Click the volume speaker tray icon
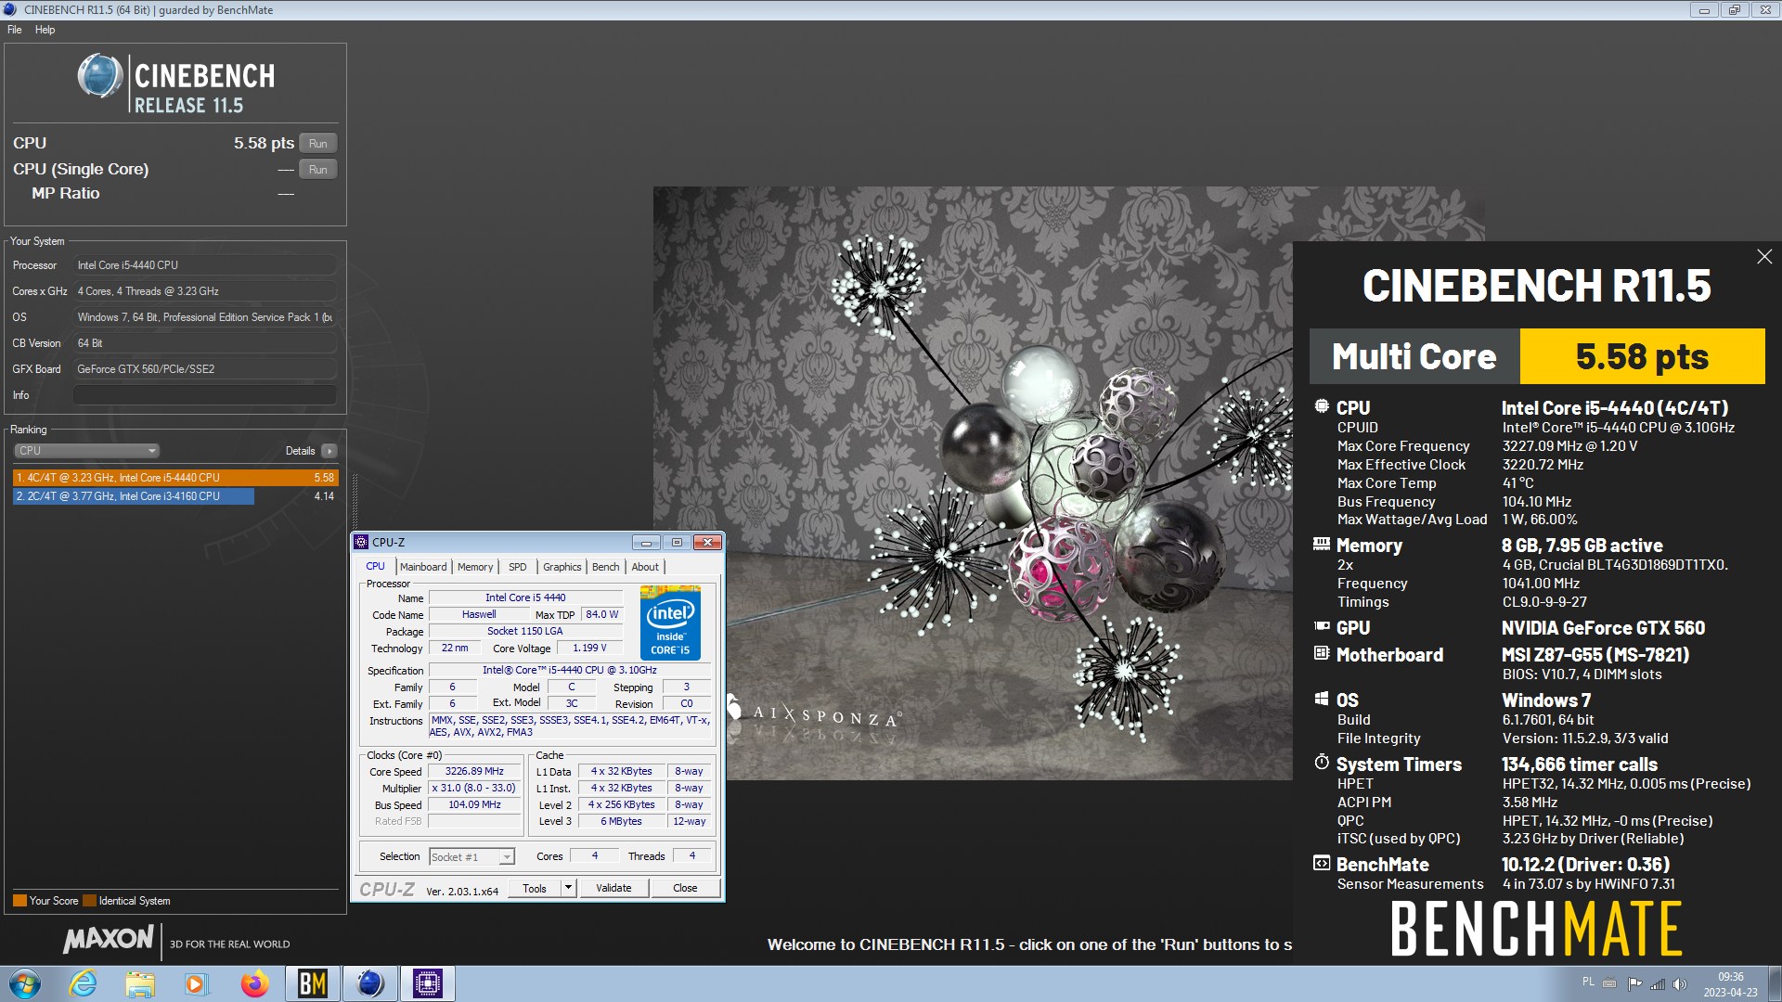This screenshot has height=1002, width=1782. 1680,983
